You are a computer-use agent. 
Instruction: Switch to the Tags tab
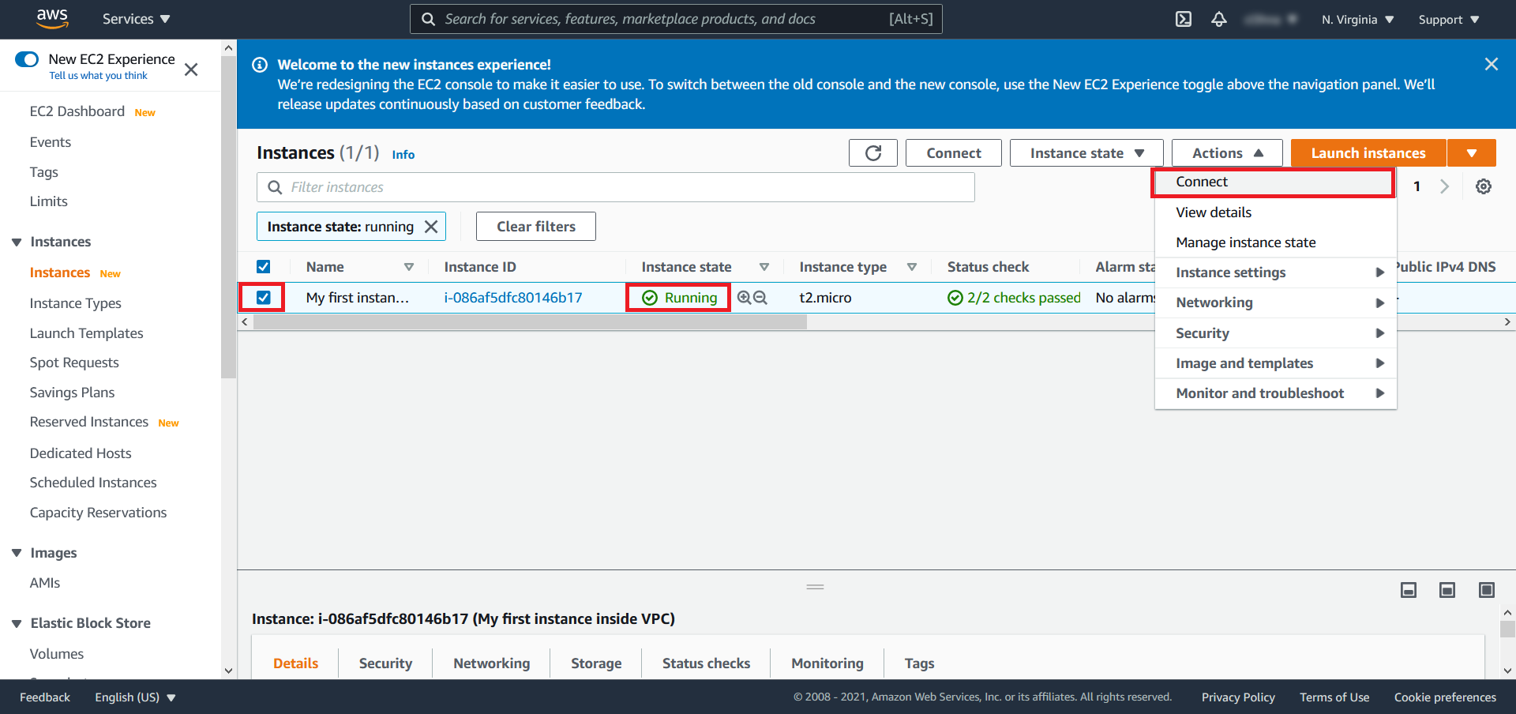pyautogui.click(x=919, y=663)
